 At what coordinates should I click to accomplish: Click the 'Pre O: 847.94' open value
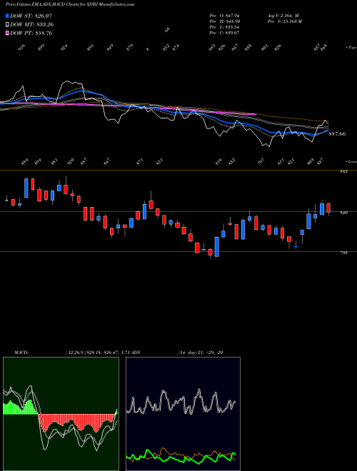coord(224,15)
